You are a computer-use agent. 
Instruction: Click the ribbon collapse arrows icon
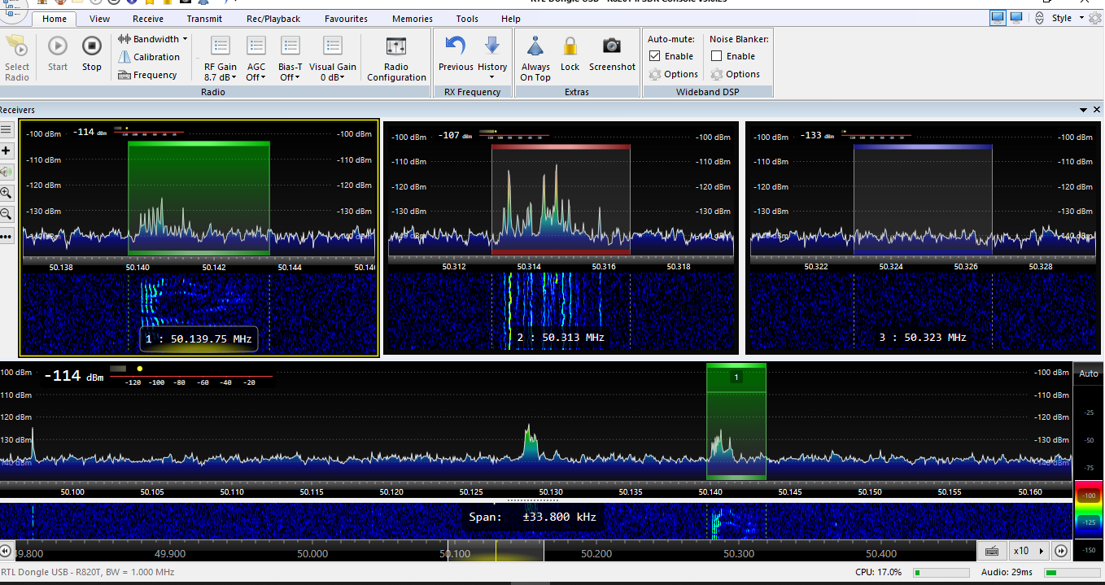click(x=1040, y=18)
